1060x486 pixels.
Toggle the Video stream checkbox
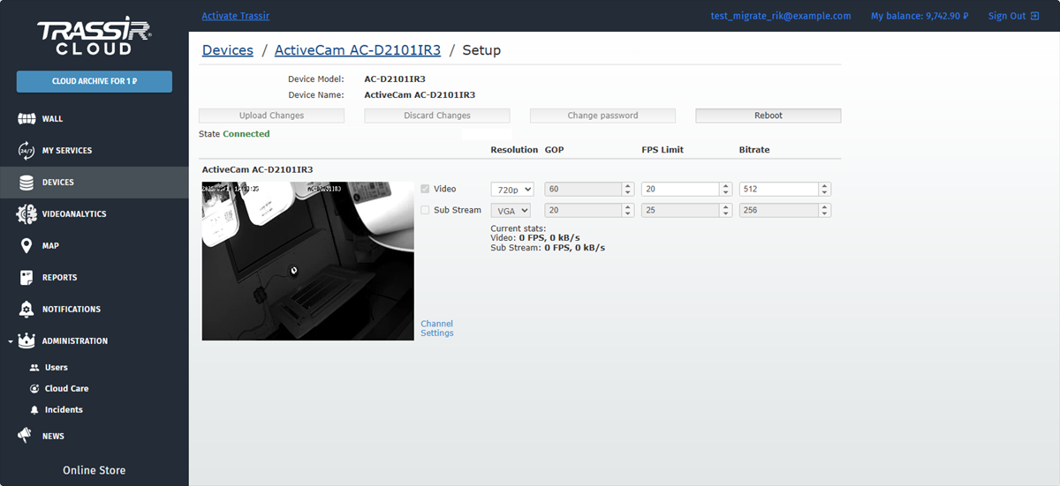(x=426, y=189)
